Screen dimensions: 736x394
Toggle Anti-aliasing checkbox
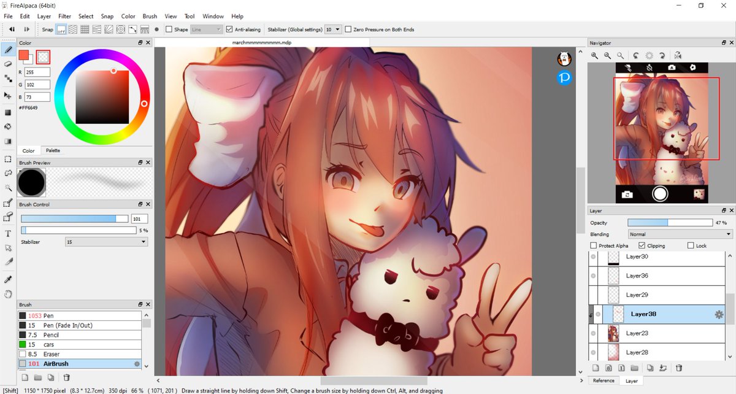(x=229, y=29)
